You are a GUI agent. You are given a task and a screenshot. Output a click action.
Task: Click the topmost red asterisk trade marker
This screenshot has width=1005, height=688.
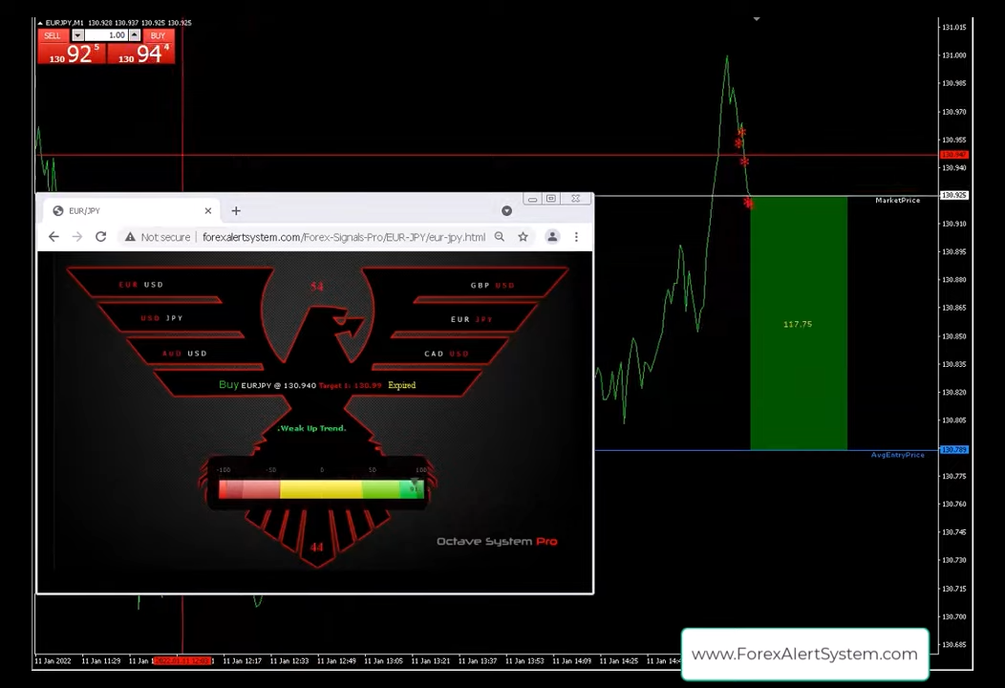741,133
